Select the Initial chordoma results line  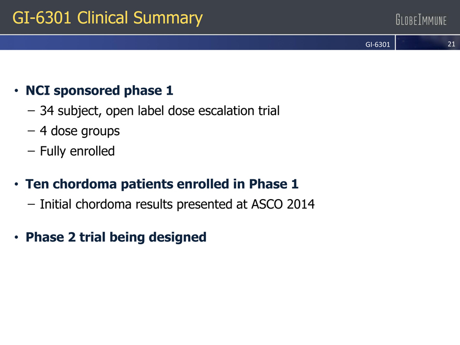click(177, 204)
